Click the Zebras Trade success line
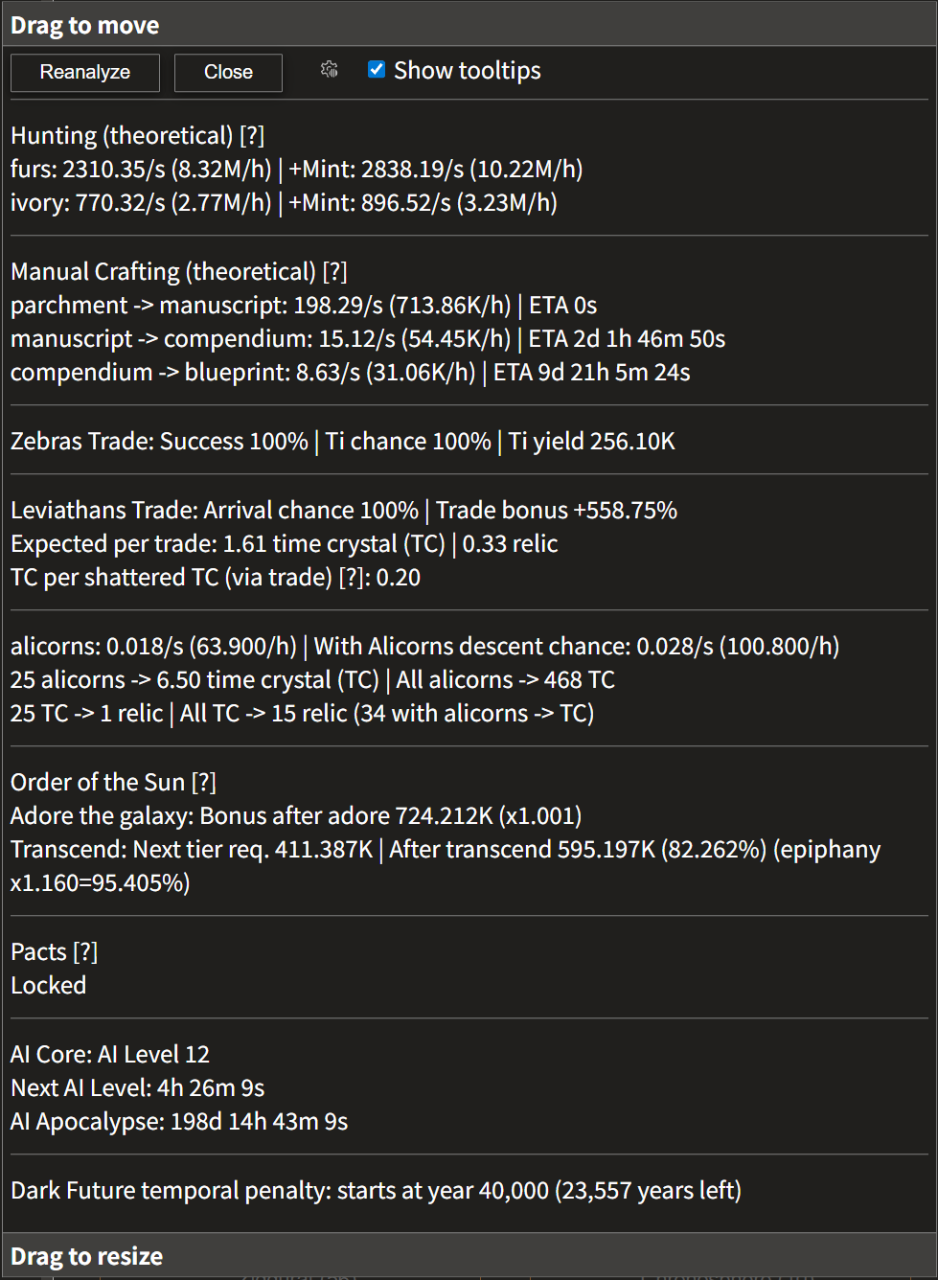Image resolution: width=938 pixels, height=1280 pixels. tap(343, 442)
